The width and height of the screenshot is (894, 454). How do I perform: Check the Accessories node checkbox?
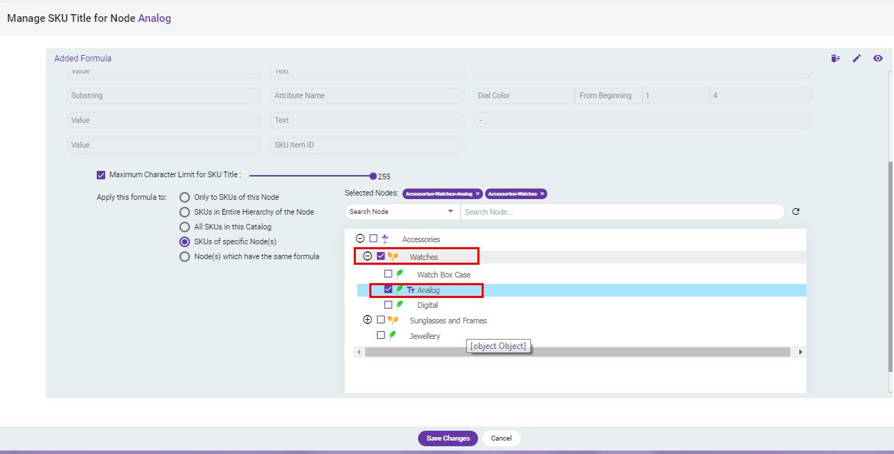click(374, 239)
